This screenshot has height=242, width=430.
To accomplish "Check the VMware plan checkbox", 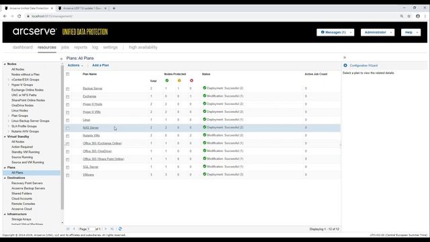I will 68,175.
